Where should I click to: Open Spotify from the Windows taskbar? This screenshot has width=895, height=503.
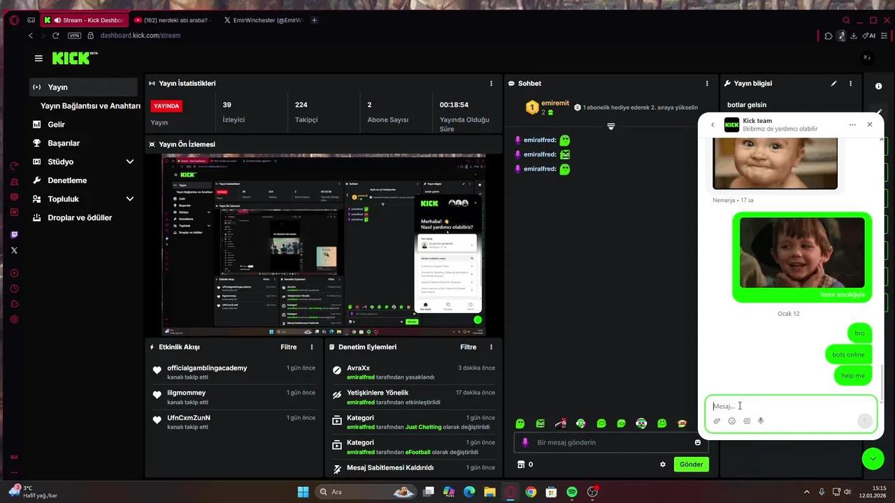point(571,492)
